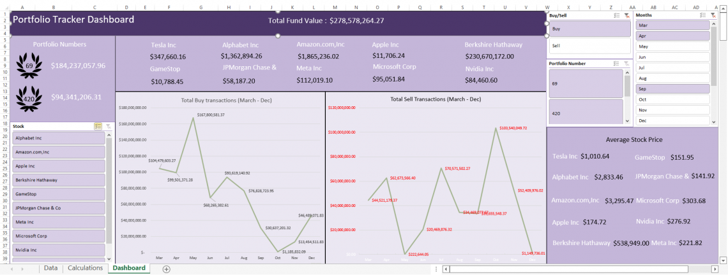Add a new sheet with plus icon
Image resolution: width=728 pixels, height=275 pixels.
[x=167, y=269]
